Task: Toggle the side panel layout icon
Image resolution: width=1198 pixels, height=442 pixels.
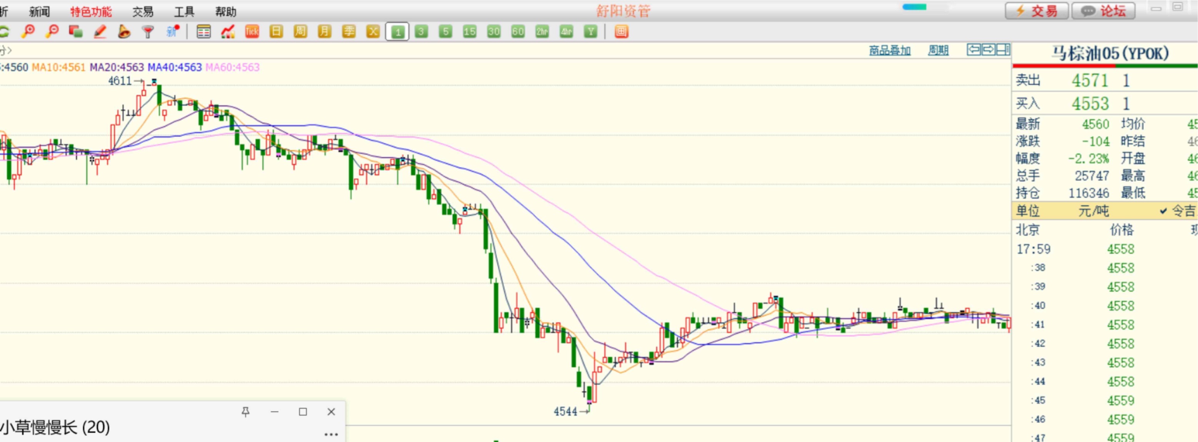Action: click(1003, 49)
